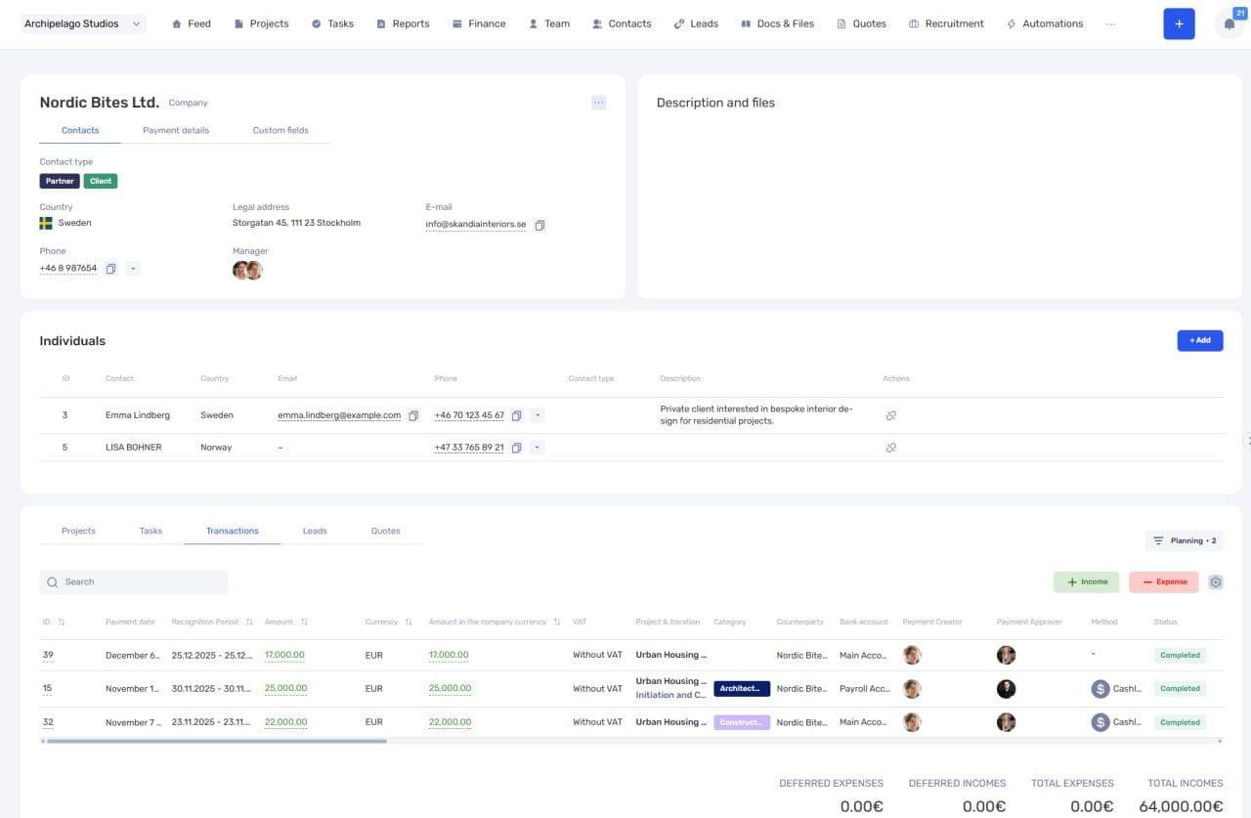Copy LISA BOHNER's phone number
The width and height of the screenshot is (1251, 818).
point(517,448)
